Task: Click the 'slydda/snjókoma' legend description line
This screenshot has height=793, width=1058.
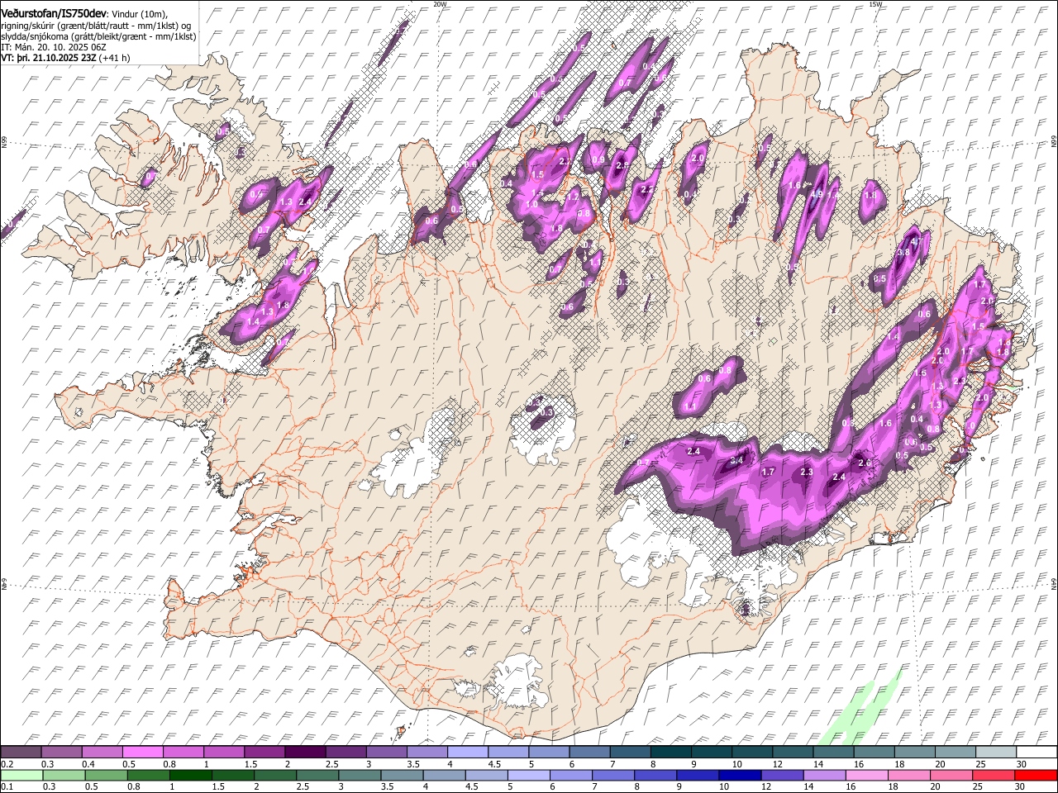Action: [98, 36]
